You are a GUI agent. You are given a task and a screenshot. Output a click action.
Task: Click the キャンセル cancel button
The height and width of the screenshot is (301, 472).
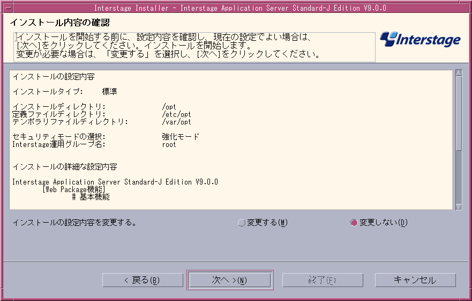(x=415, y=280)
